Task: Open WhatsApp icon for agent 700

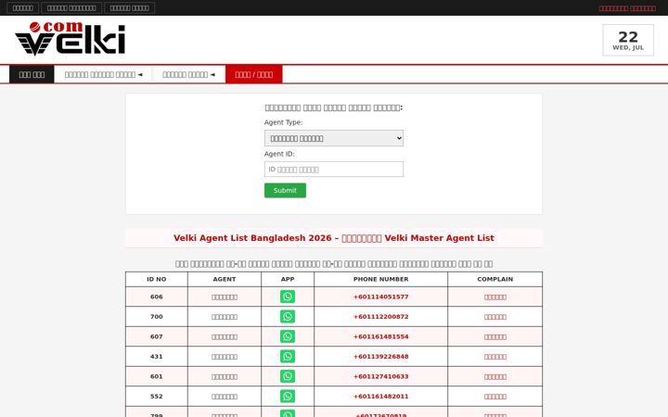Action: 287,317
